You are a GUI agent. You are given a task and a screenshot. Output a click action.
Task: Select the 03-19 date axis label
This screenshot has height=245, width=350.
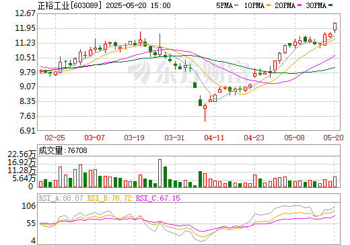[135, 138]
